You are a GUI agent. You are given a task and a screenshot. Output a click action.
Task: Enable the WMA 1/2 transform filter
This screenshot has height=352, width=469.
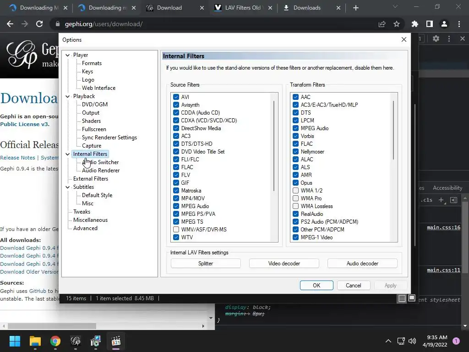[295, 190]
